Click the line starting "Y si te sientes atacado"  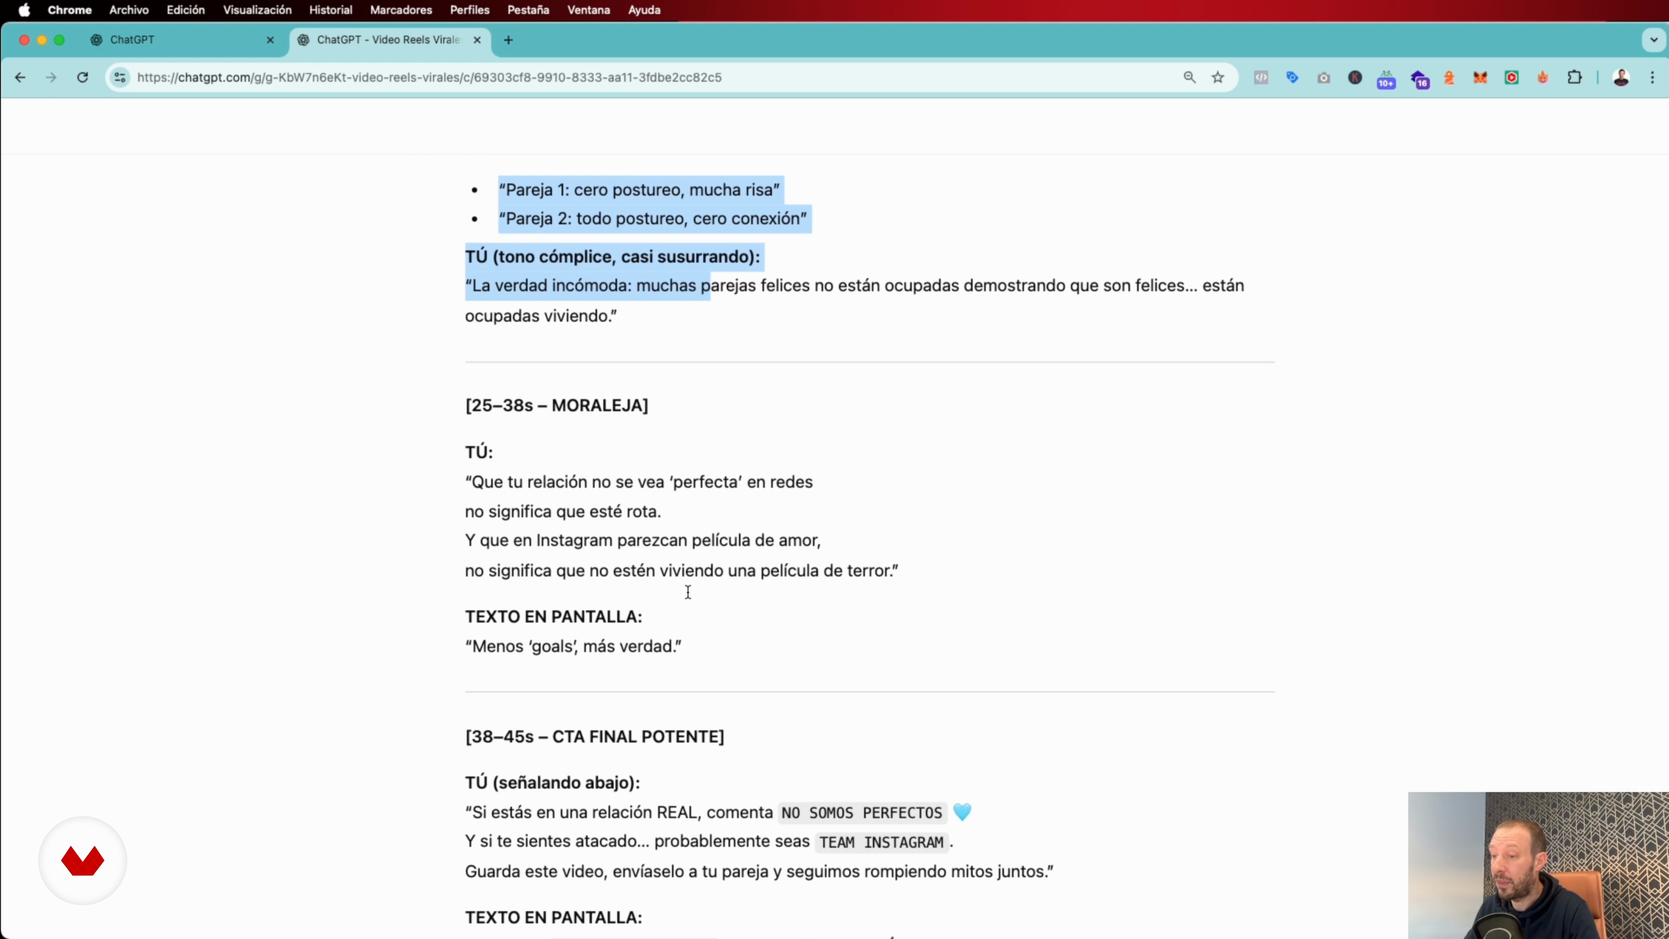[709, 842]
